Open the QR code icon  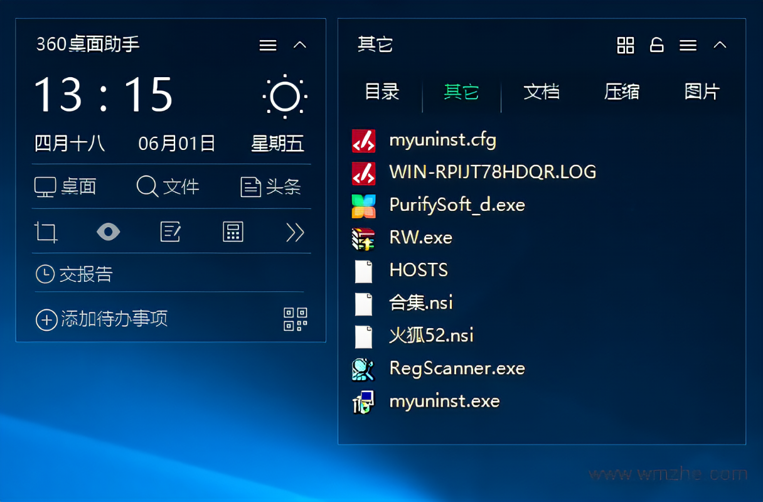(296, 319)
